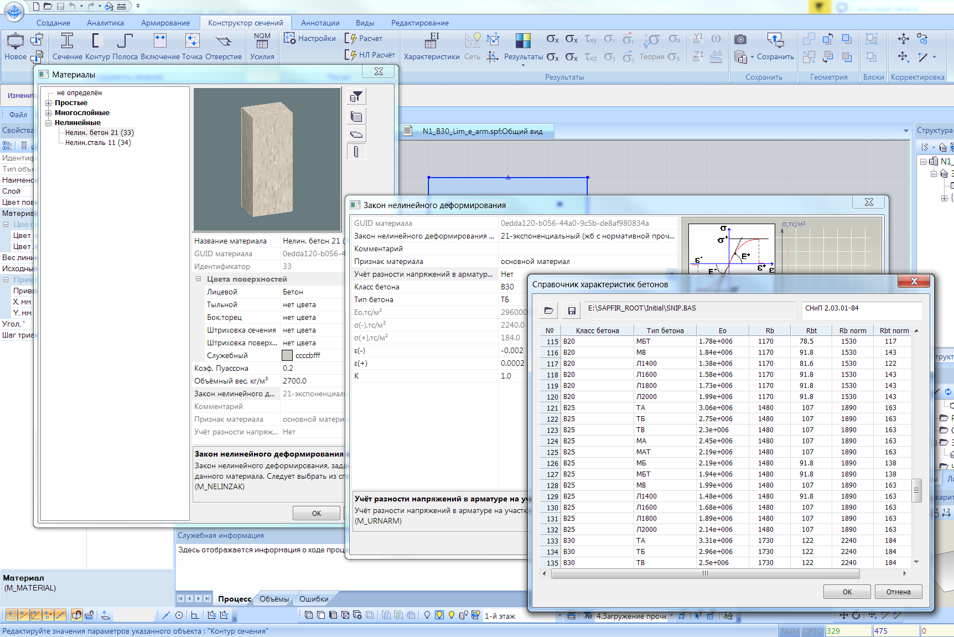Save the concrete reference file with floppy icon
954x637 pixels.
pyautogui.click(x=572, y=310)
